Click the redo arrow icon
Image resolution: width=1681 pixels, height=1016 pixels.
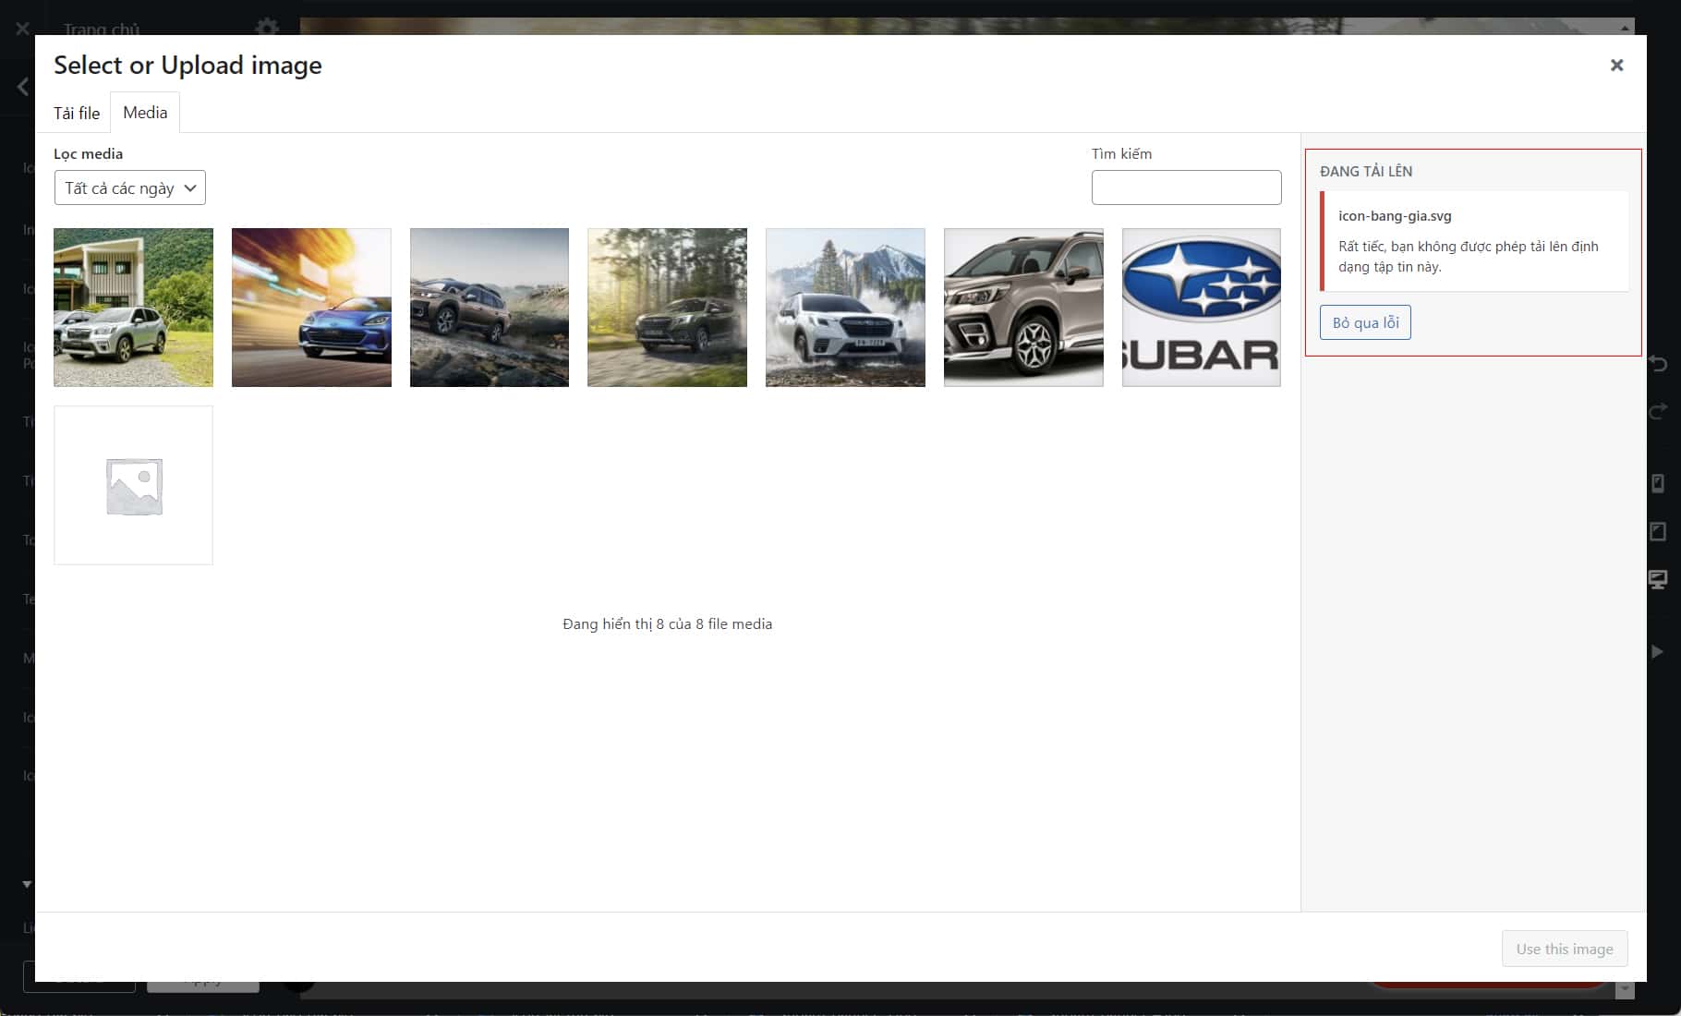click(1658, 410)
